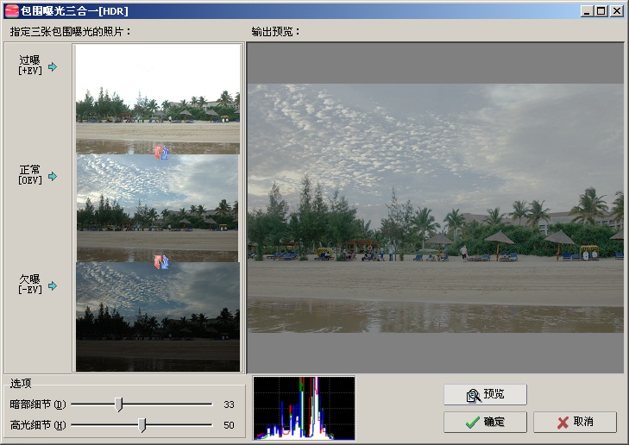
Task: Click the 正常 [0EV] label
Action: click(30, 175)
